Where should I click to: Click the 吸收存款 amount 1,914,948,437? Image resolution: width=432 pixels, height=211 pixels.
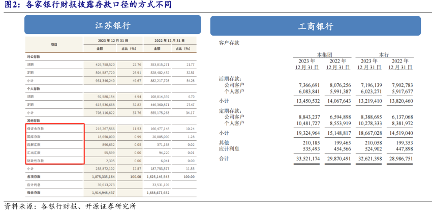point(102,193)
